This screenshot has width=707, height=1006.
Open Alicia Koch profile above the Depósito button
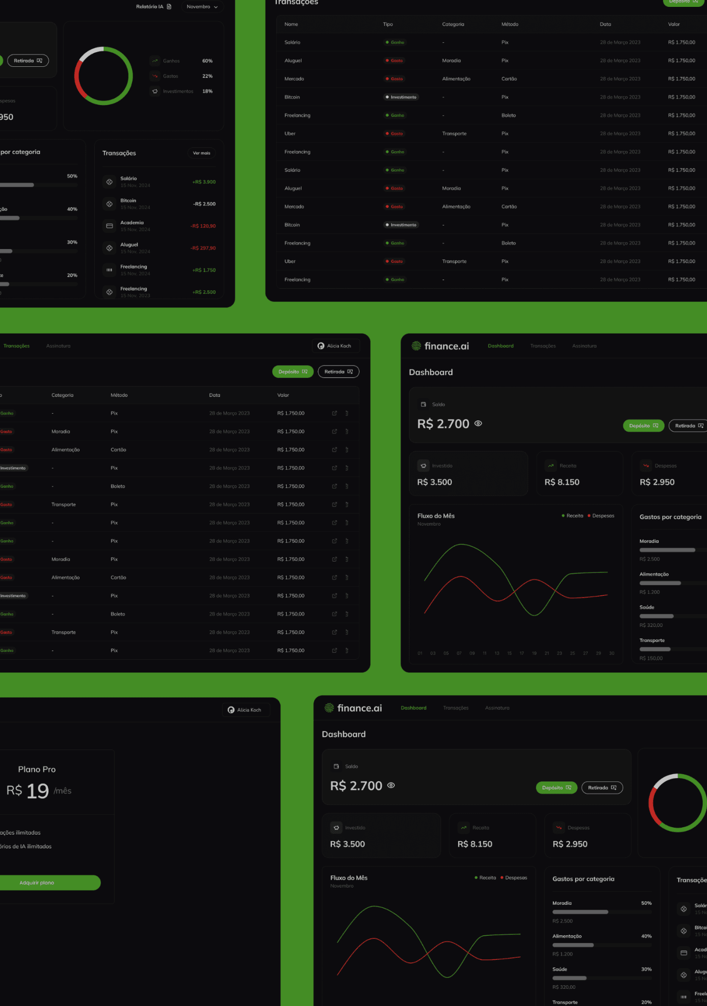[x=336, y=346]
